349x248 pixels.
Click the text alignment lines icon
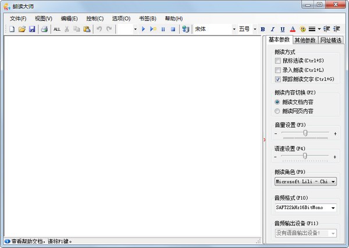coord(312,29)
